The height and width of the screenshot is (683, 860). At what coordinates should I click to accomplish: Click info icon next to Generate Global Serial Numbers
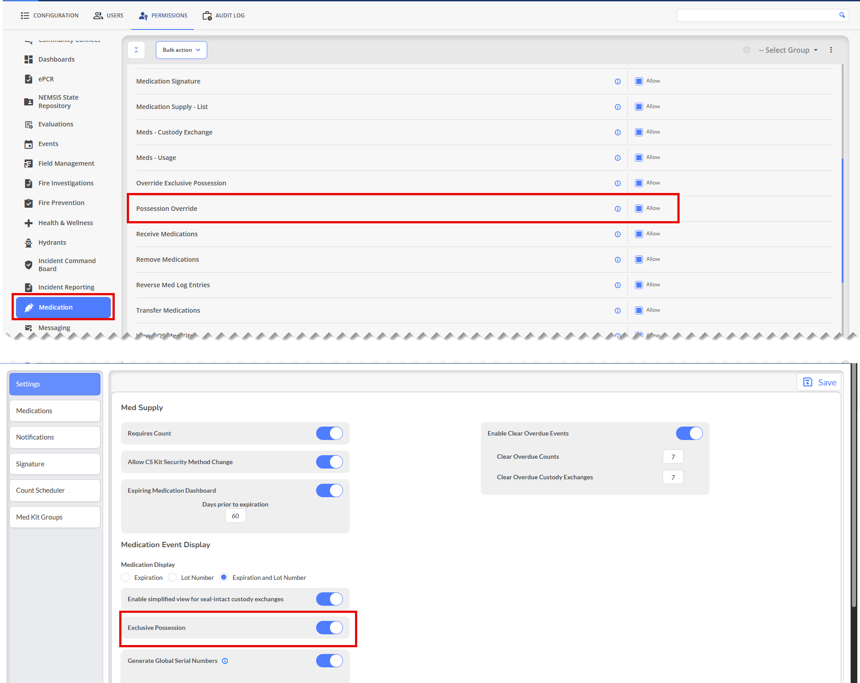(225, 661)
